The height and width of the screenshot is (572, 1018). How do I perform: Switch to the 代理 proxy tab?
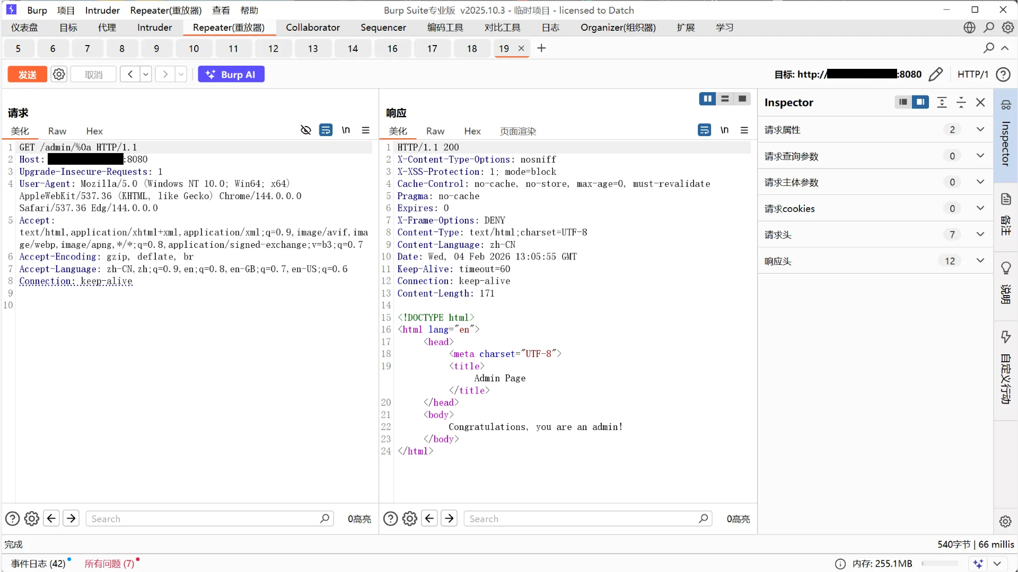tap(107, 28)
